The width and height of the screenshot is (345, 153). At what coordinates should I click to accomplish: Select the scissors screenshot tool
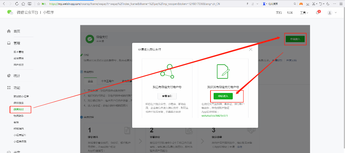(313, 4)
